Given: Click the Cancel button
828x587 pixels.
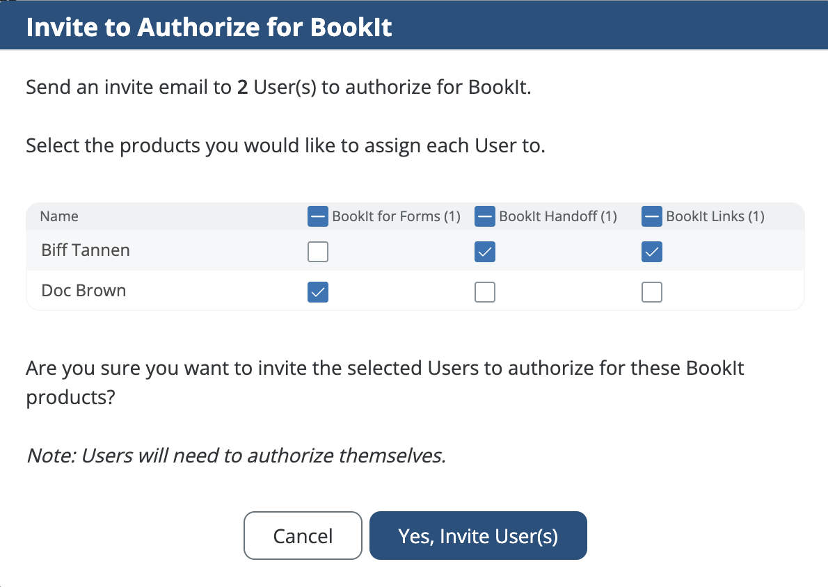Looking at the screenshot, I should tap(303, 536).
